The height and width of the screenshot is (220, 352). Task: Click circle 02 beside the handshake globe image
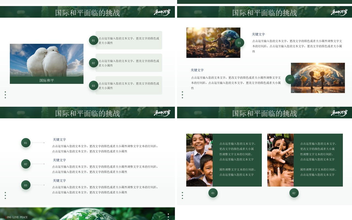[x=290, y=80]
